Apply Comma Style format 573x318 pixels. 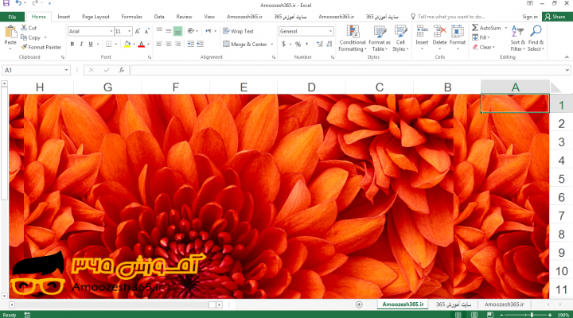point(307,45)
